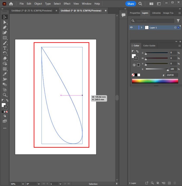182x186 pixels.
Task: Open the Color panel options menu
Action: (179, 46)
